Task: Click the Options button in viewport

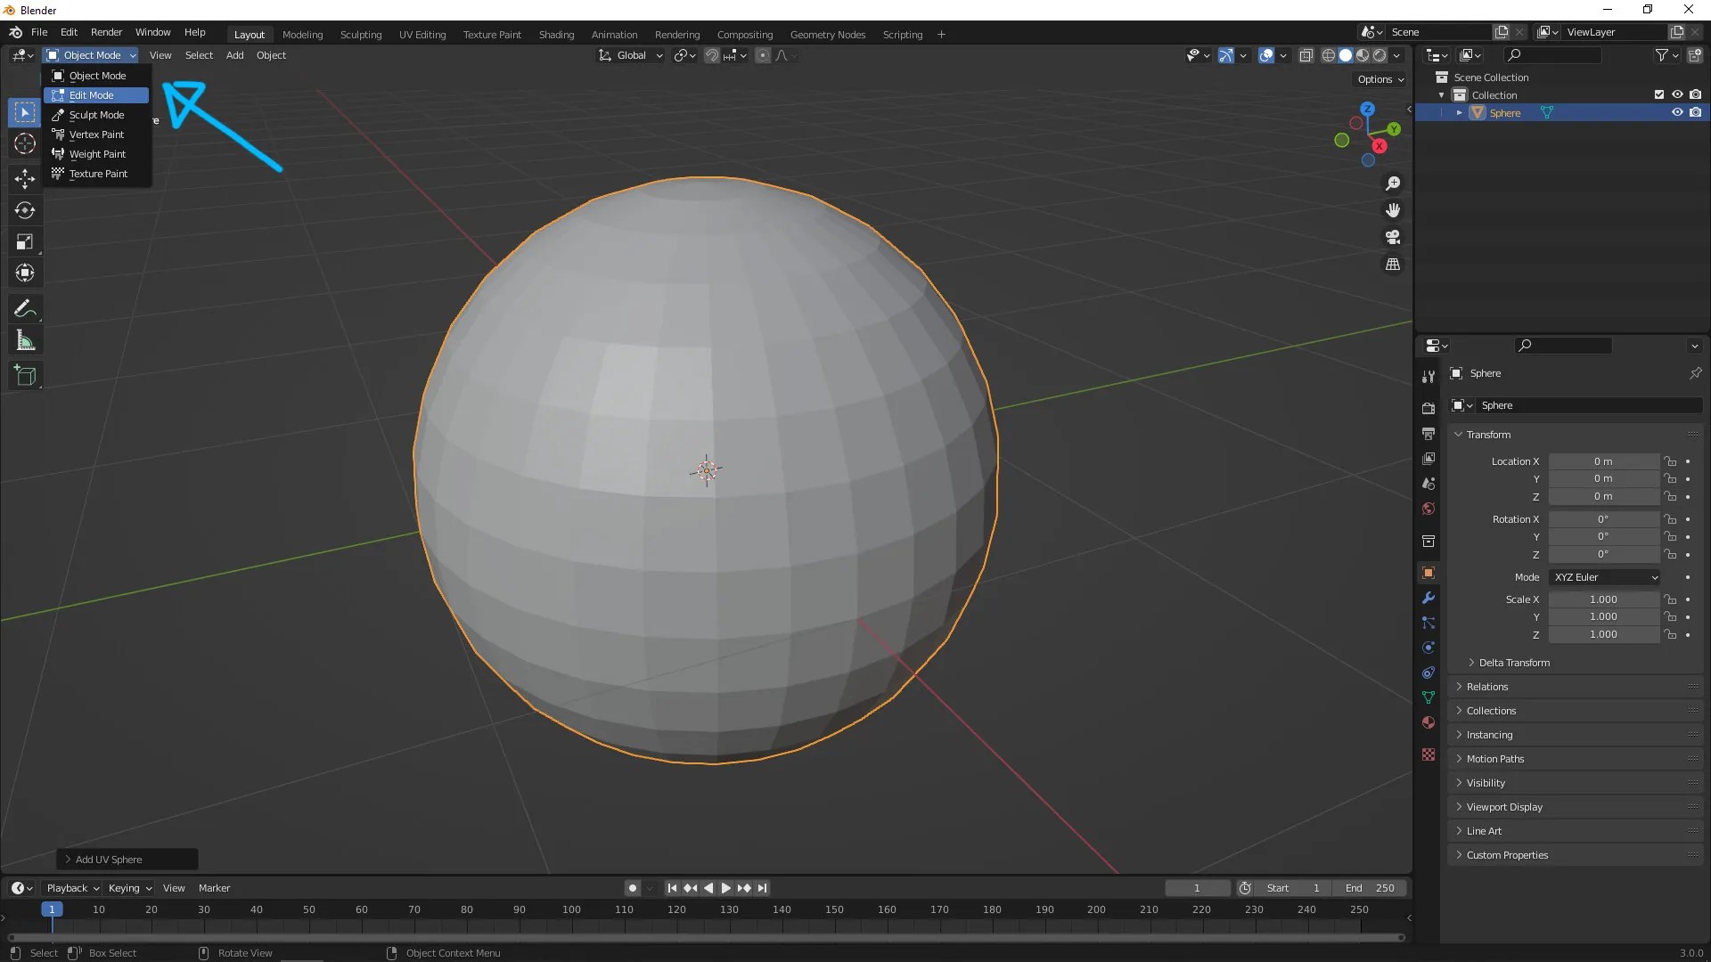Action: 1380,79
